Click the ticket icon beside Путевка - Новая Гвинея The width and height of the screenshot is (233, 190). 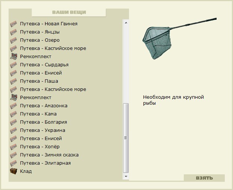click(13, 24)
